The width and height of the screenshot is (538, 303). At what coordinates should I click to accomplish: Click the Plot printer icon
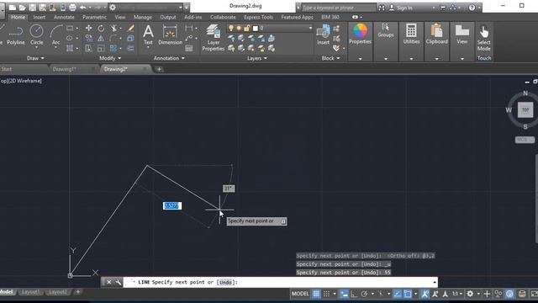coord(73,8)
